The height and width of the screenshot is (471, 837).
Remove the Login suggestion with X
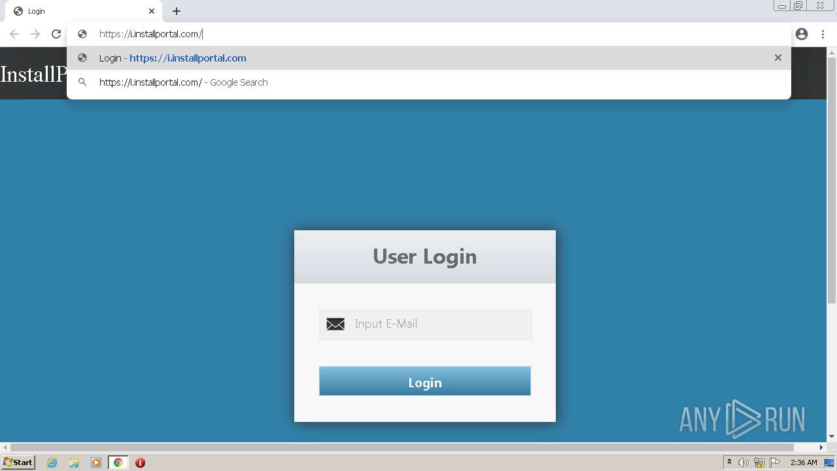pos(778,58)
